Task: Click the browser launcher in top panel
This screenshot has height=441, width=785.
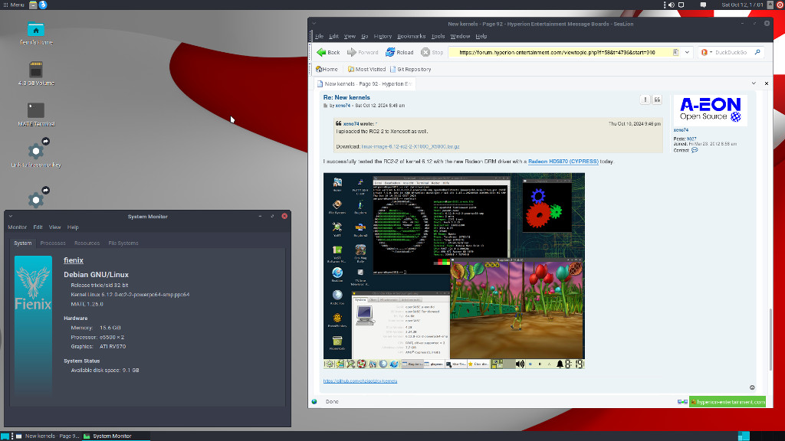Action: click(x=43, y=5)
